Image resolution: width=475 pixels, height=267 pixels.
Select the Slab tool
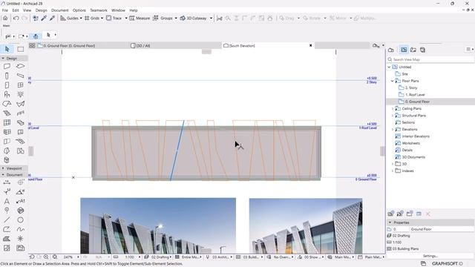21,66
